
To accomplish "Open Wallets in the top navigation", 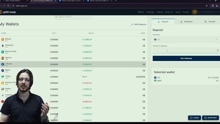I will point(141,12).
